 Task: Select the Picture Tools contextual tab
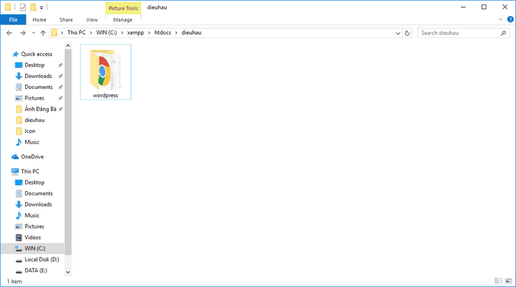(x=123, y=8)
